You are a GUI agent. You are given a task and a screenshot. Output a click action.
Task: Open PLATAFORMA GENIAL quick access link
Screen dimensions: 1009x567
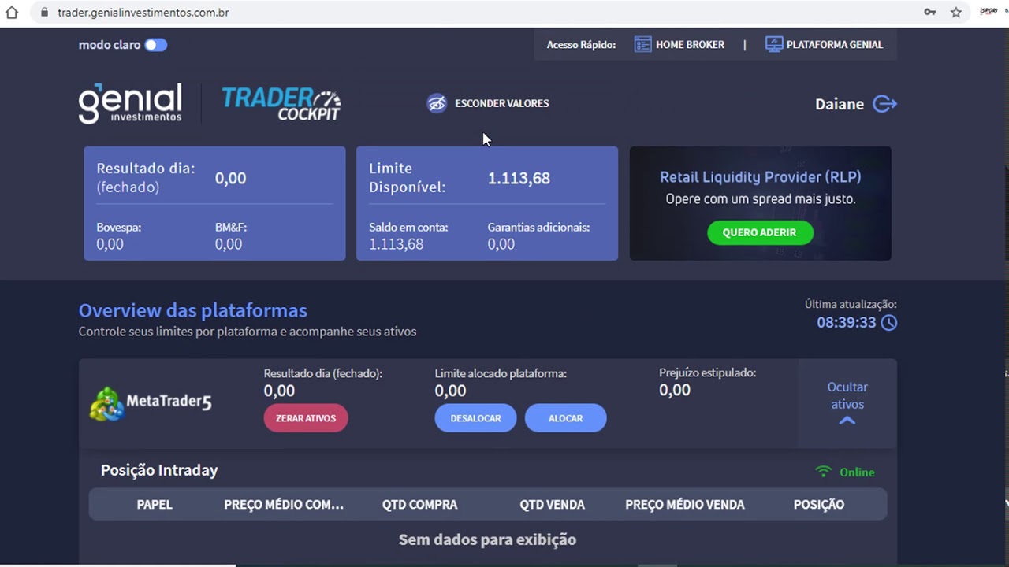click(834, 45)
